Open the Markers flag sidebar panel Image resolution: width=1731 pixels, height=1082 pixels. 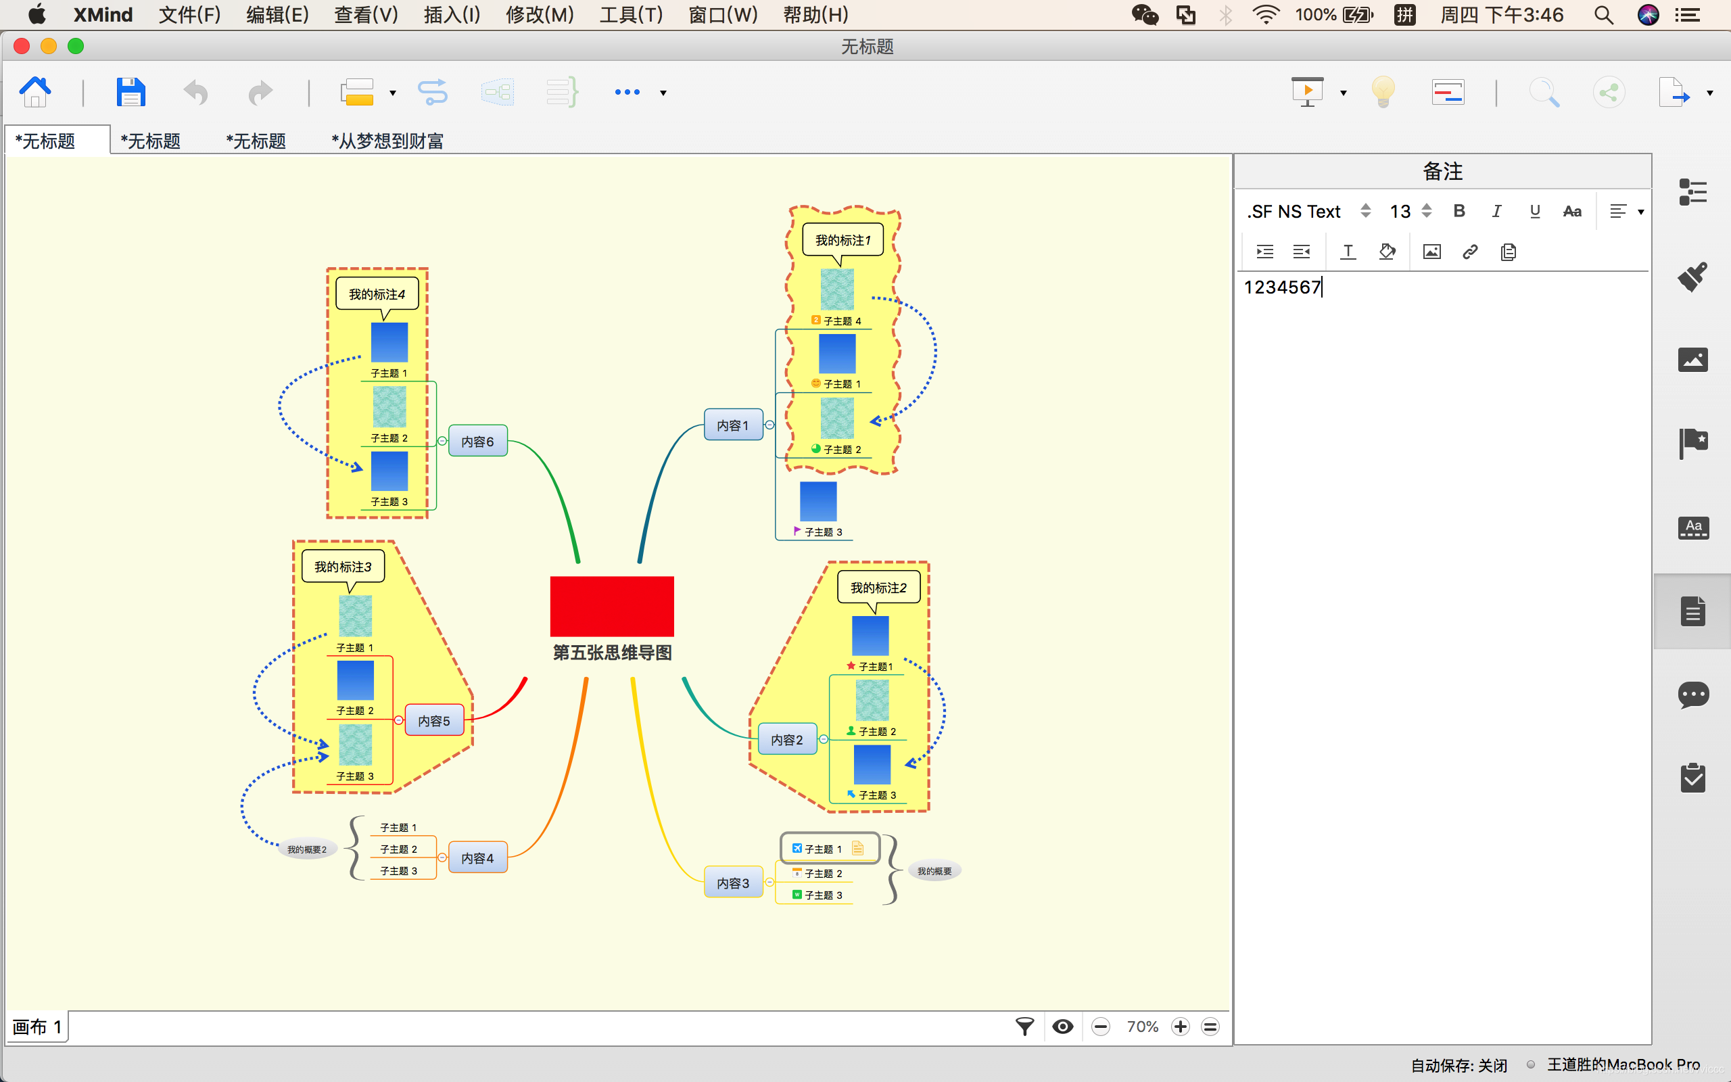click(x=1692, y=443)
